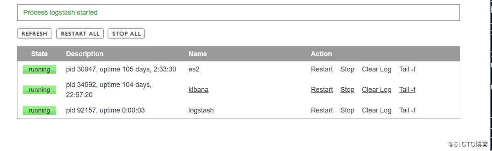
Task: Stop the logstash process
Action: [347, 110]
